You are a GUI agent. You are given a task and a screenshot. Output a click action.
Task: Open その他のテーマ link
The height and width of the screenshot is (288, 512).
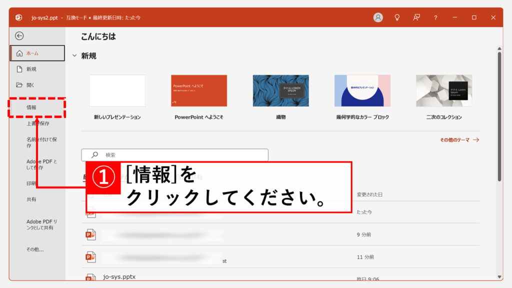459,140
